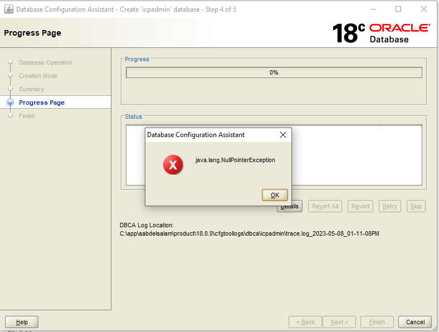Viewport: 439px width, 332px height.
Task: Click the DBCA log file path text
Action: pos(250,233)
